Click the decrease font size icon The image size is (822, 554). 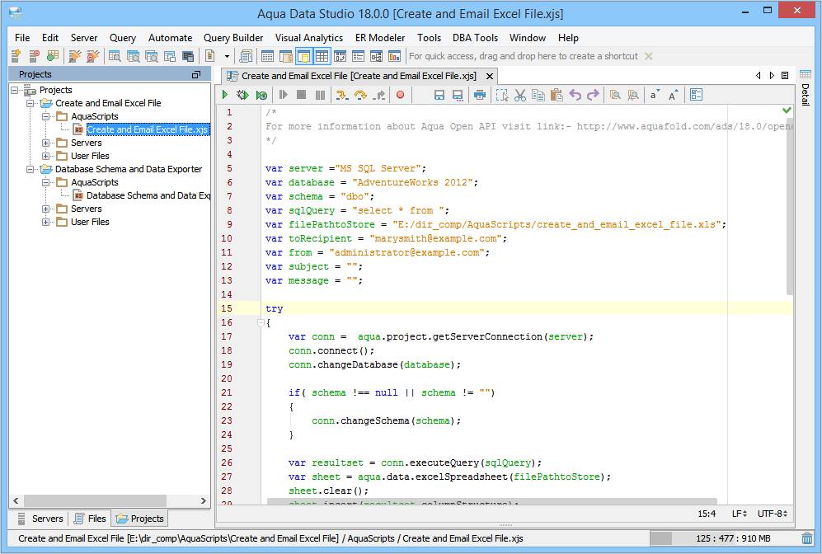(655, 95)
